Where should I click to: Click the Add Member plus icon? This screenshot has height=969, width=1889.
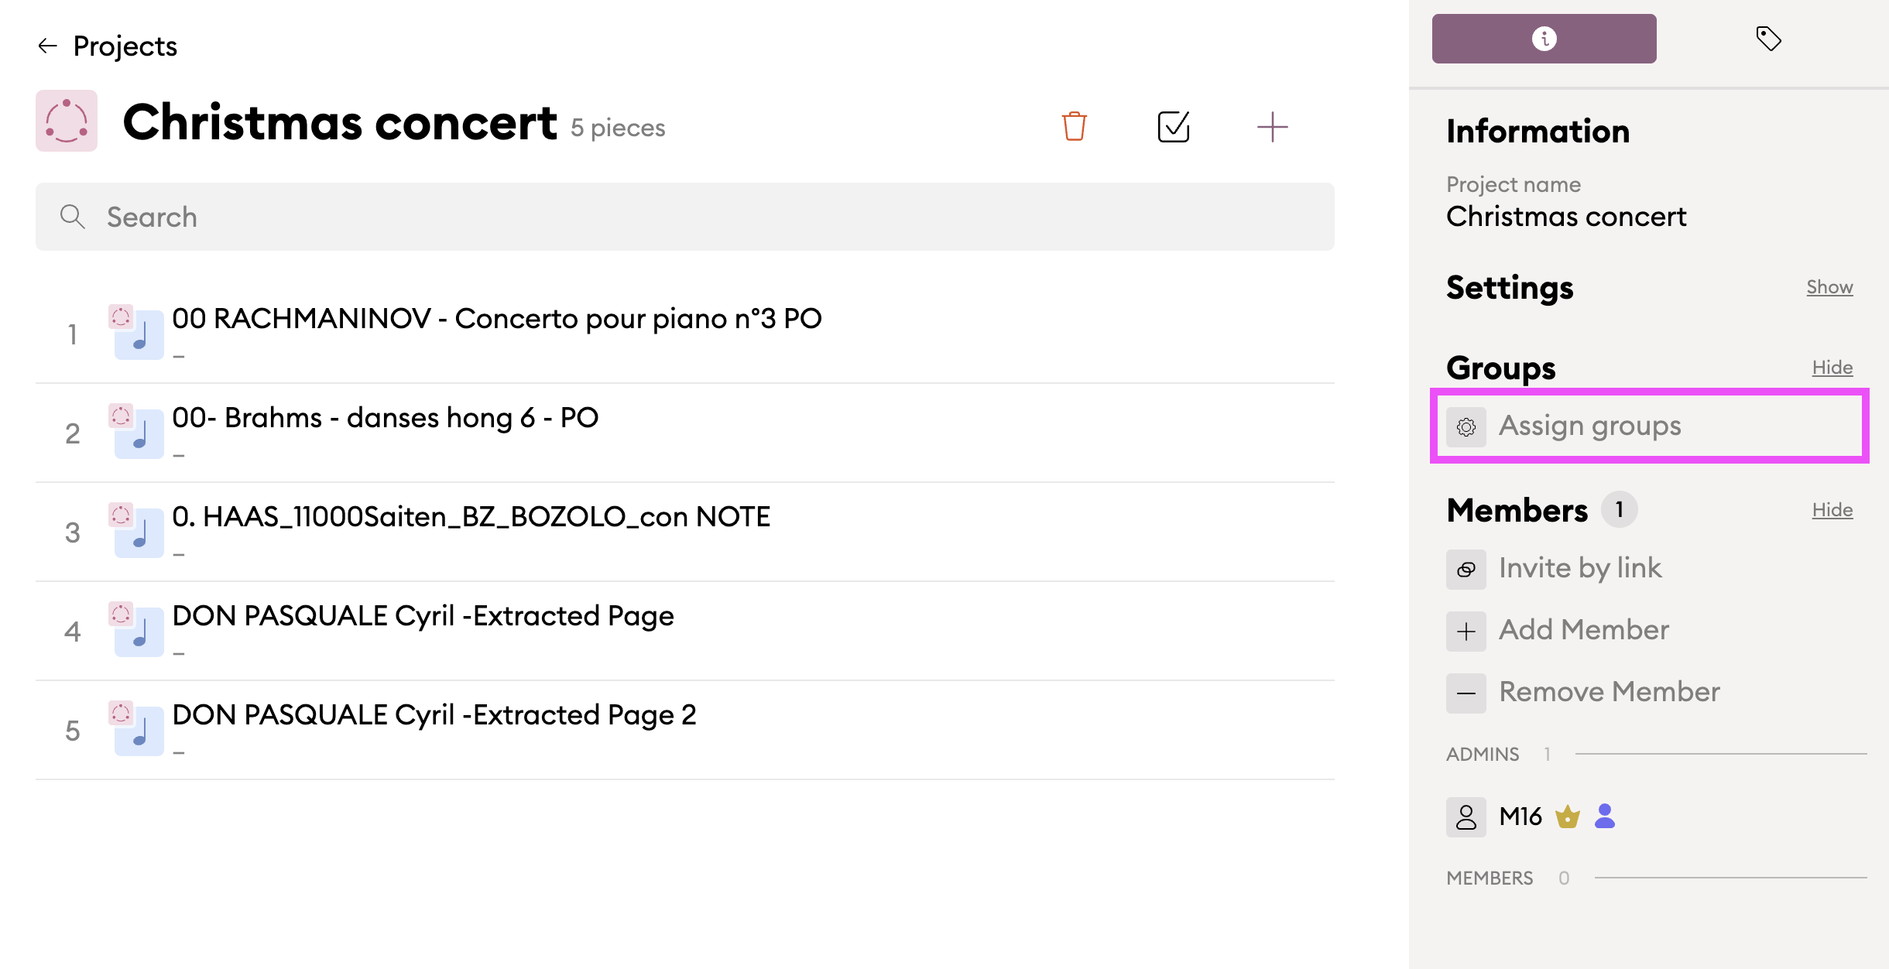(x=1466, y=632)
